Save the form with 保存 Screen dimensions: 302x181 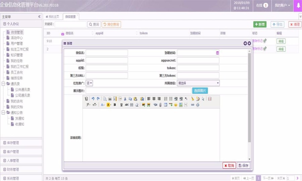(x=244, y=166)
